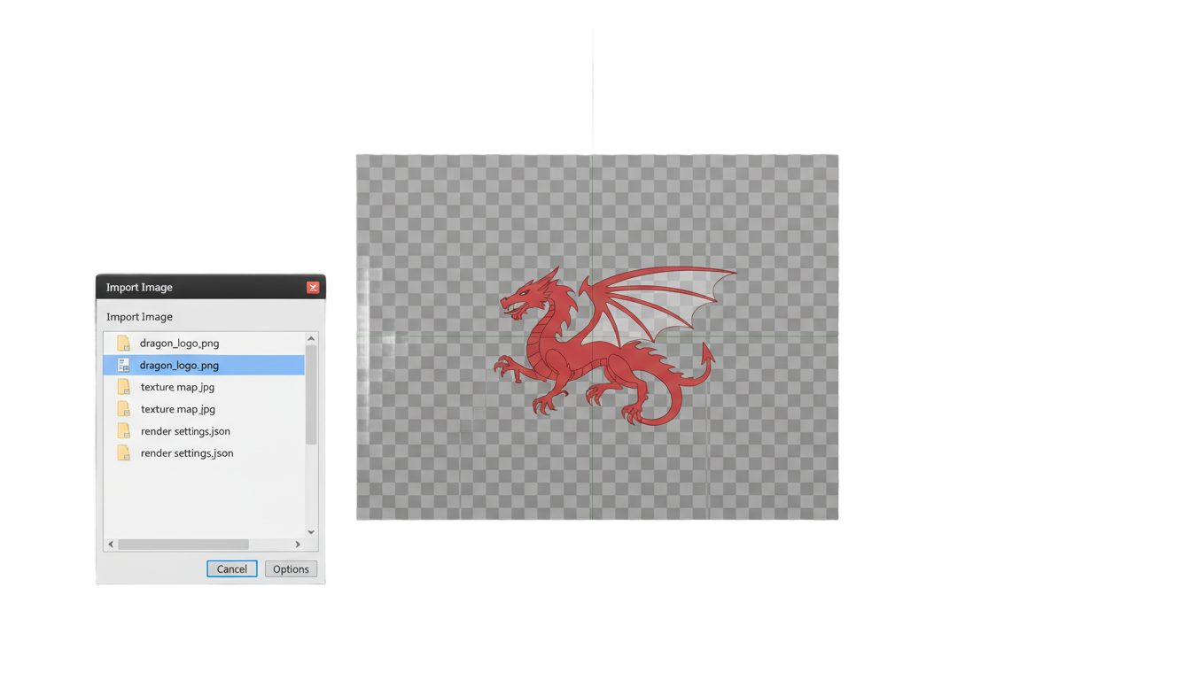Click the horizontal scroll-left arrow in file list
Image resolution: width=1191 pixels, height=680 pixels.
click(111, 545)
